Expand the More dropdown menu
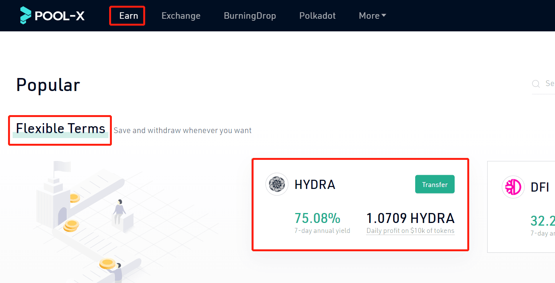The width and height of the screenshot is (555, 283). click(372, 16)
